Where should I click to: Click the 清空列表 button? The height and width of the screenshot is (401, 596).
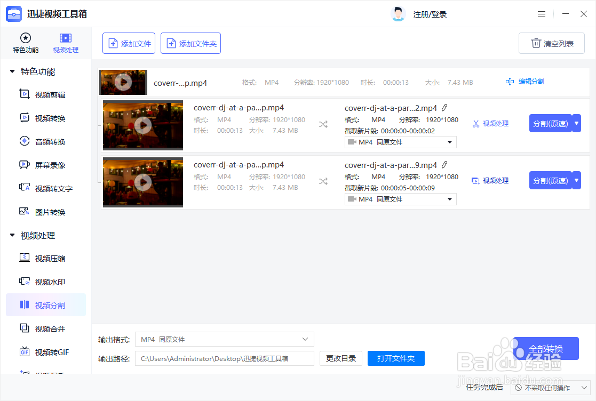click(x=552, y=43)
